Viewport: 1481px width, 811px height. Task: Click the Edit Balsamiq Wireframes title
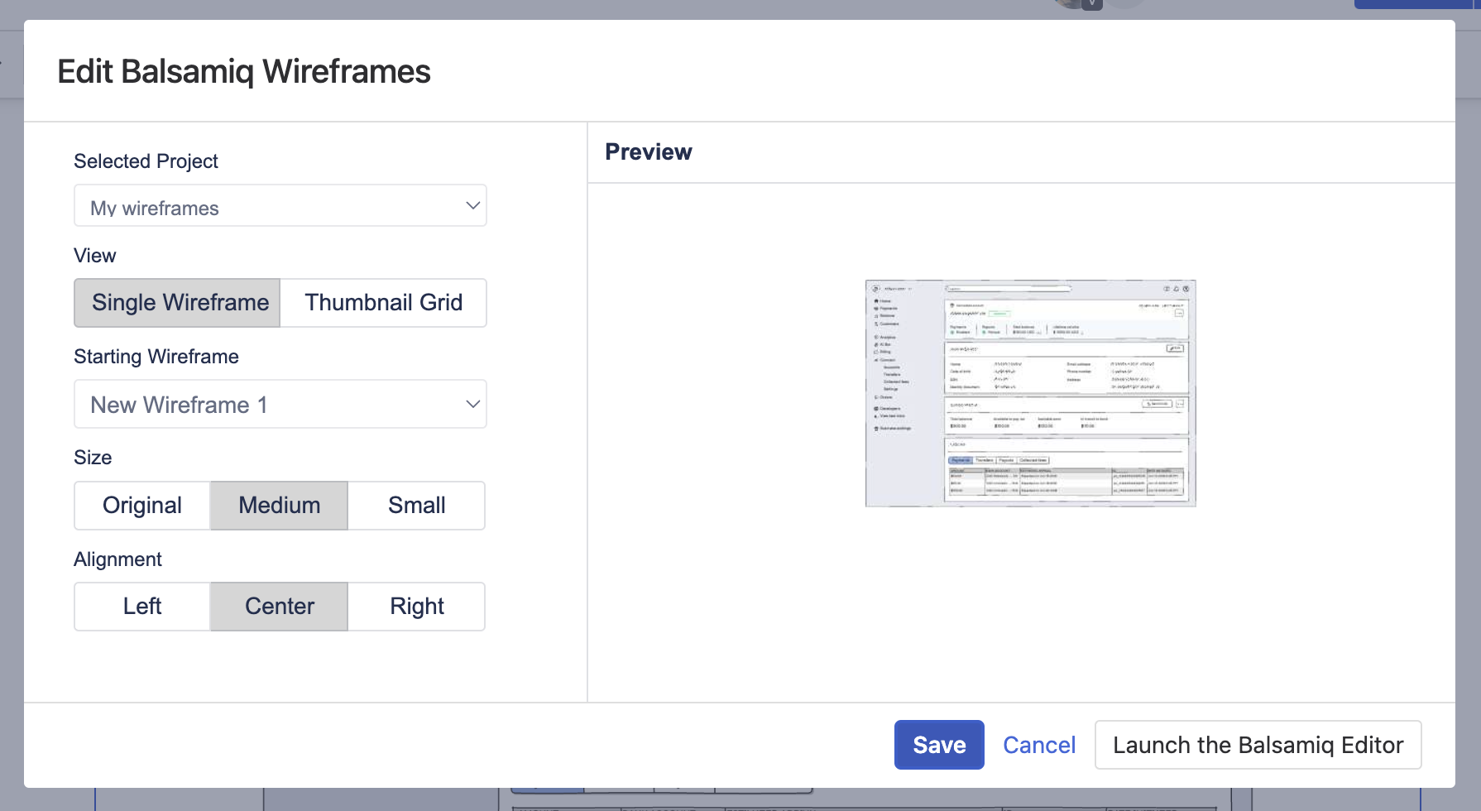244,72
